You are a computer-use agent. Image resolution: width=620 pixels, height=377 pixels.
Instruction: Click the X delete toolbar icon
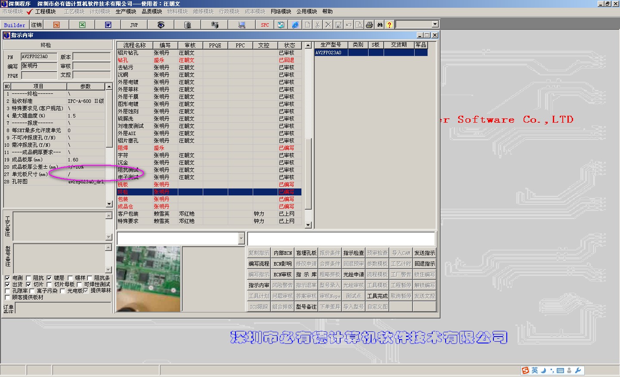pos(328,25)
